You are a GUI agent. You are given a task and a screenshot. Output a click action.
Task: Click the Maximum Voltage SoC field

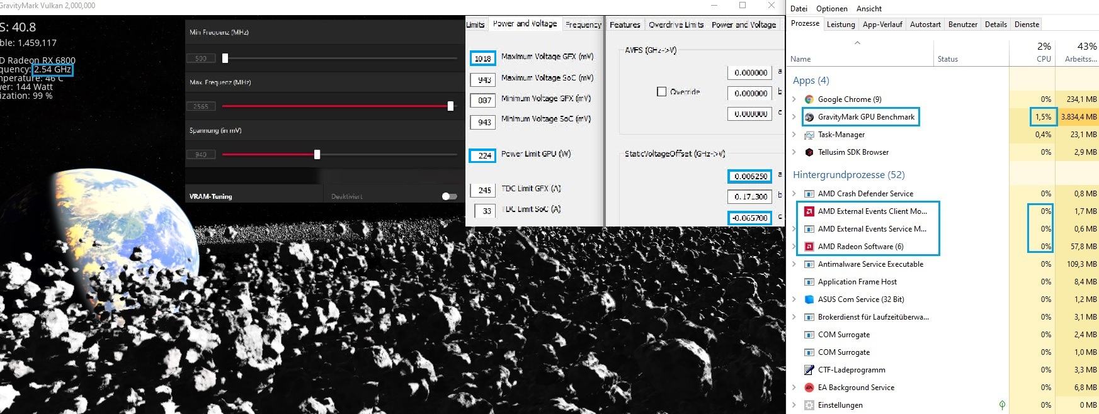(x=483, y=80)
